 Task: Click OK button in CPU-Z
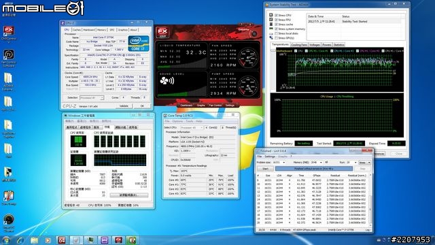(142, 106)
